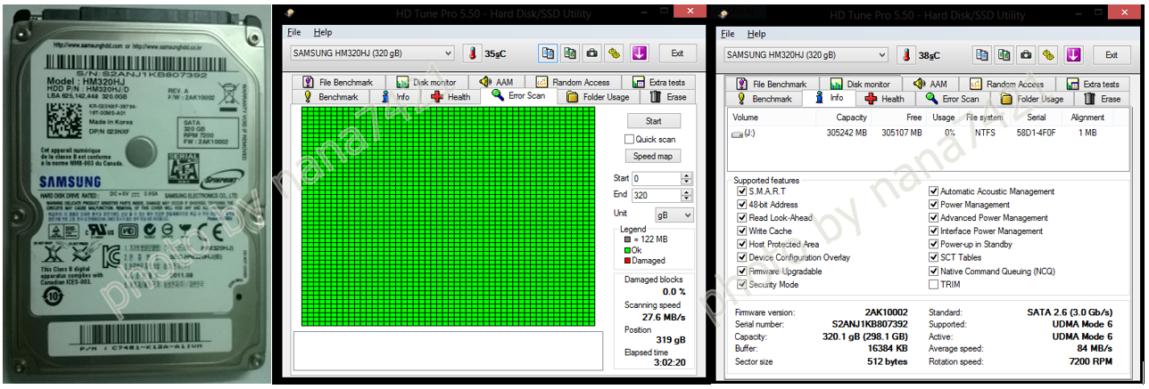Toggle the Write Cache checkbox
The width and height of the screenshot is (1149, 389).
(742, 231)
